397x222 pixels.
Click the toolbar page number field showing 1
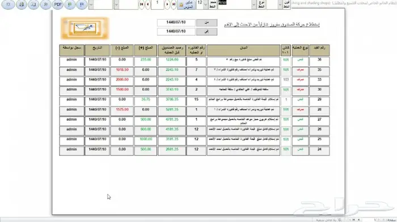tap(157, 4)
